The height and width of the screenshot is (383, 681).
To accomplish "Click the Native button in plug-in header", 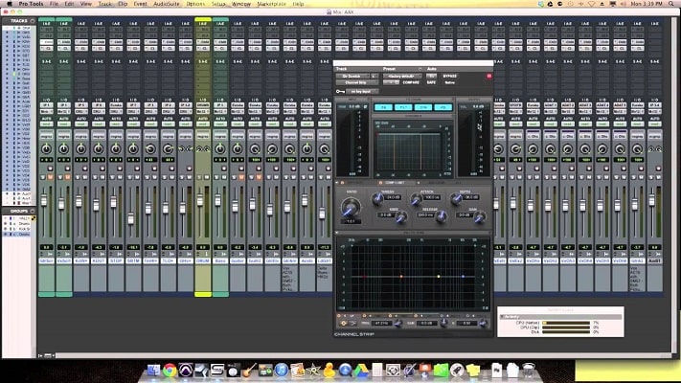I will coord(449,82).
